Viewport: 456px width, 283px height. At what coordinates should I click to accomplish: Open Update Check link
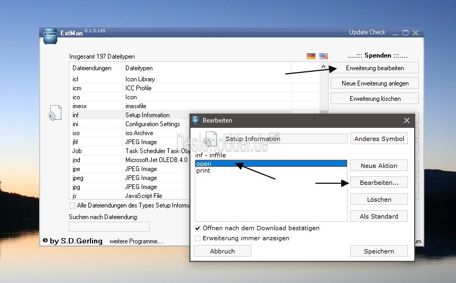(367, 32)
